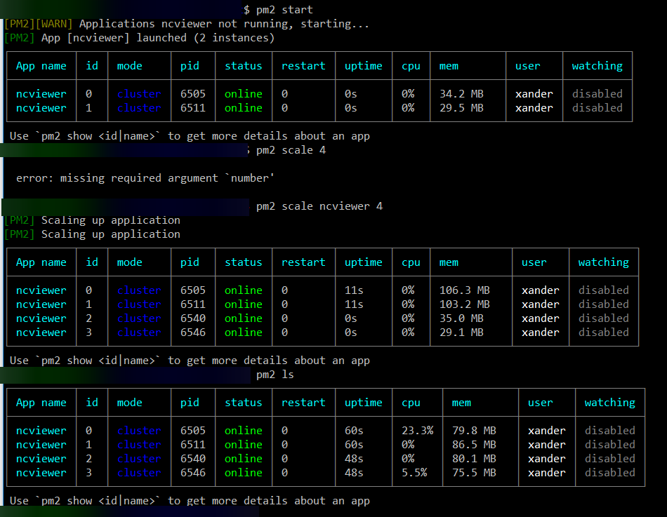The image size is (667, 517).
Task: Click pid 6546 in the 75.5 MB row
Action: click(192, 473)
